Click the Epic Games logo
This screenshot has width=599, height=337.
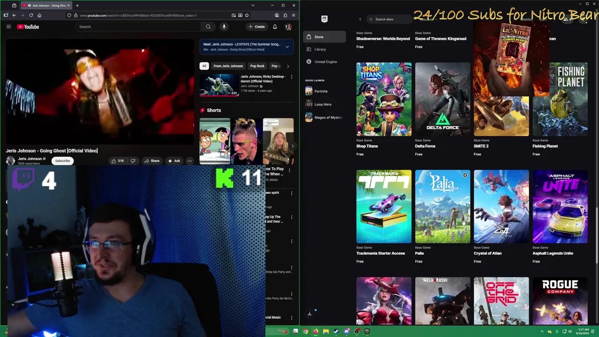pos(324,19)
